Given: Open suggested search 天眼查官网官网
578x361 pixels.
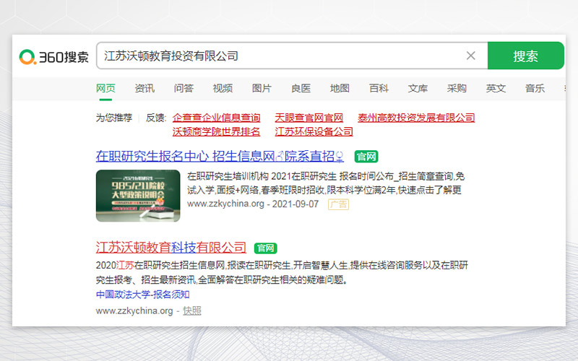Looking at the screenshot, I should click(309, 118).
